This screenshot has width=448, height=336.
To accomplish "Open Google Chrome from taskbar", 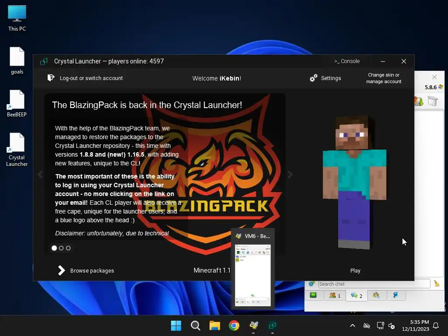I will pyautogui.click(x=234, y=325).
